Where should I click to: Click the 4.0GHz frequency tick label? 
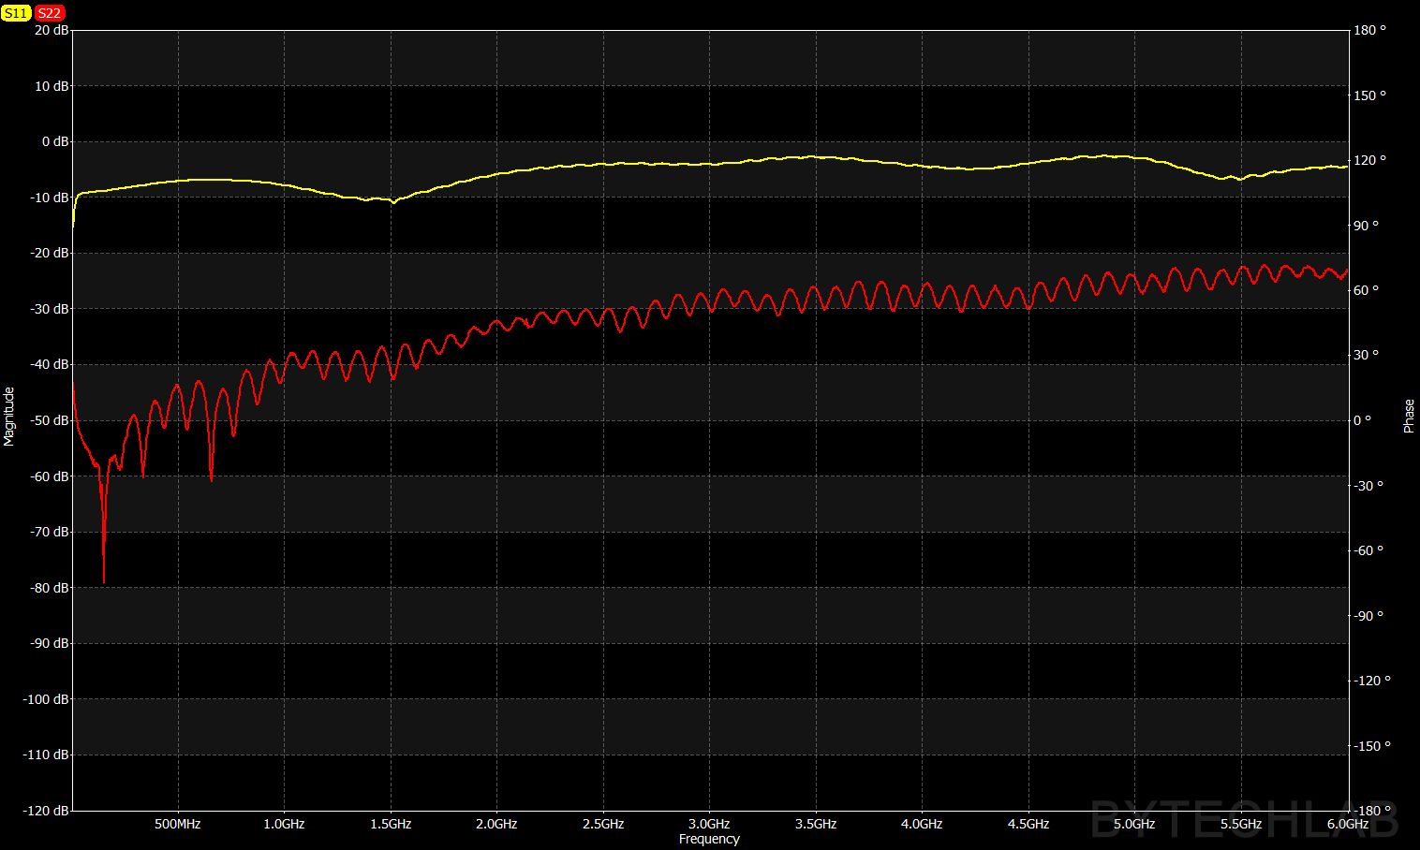(922, 825)
